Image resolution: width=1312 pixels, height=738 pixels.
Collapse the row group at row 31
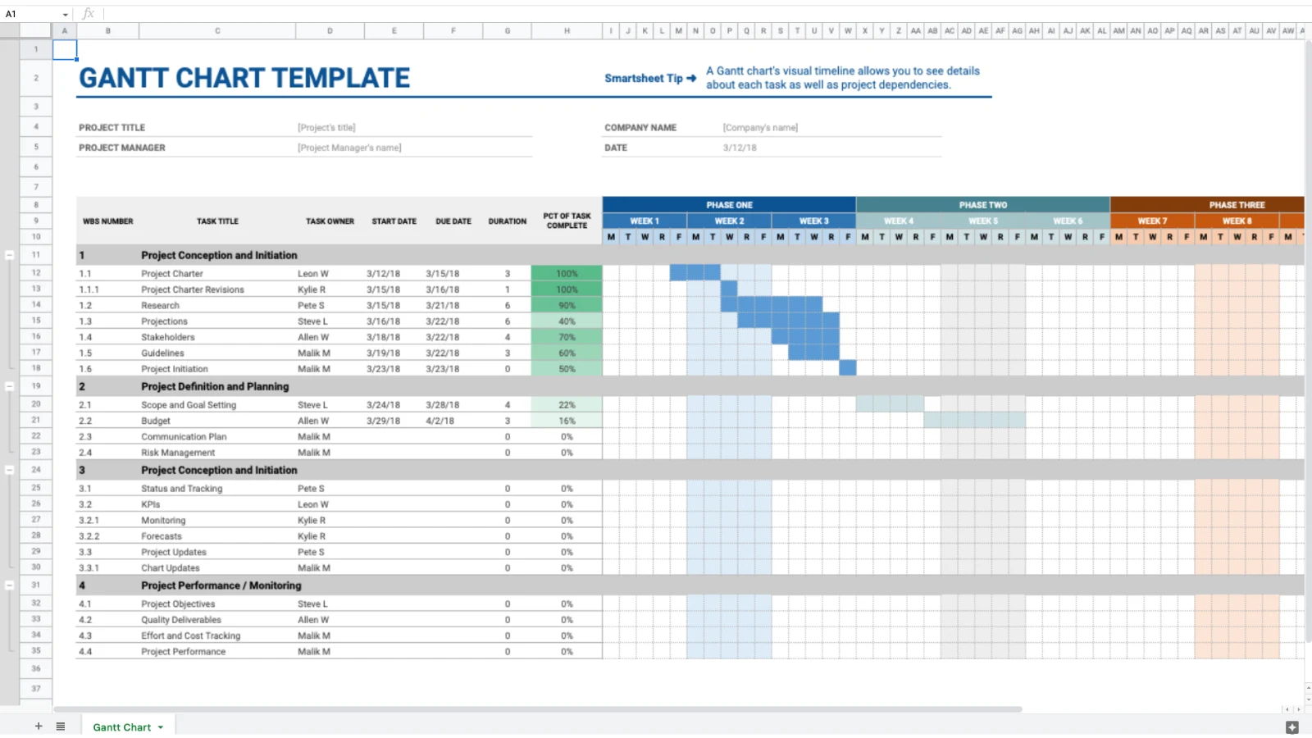click(10, 585)
